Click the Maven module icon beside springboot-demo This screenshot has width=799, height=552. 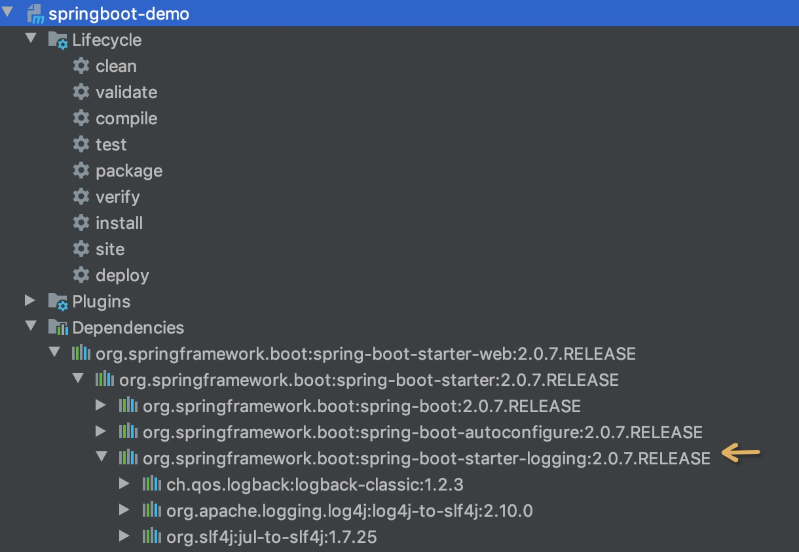35,13
